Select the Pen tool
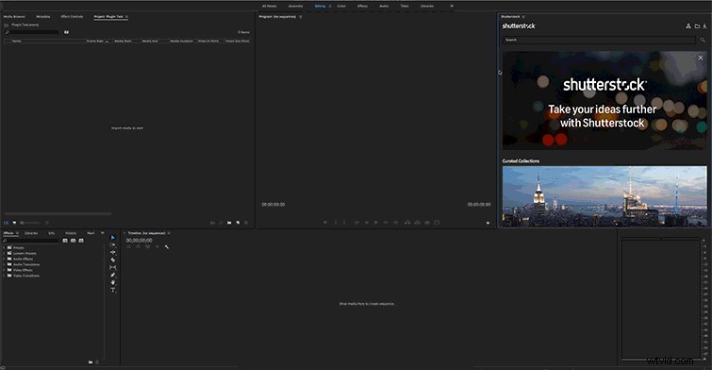The height and width of the screenshot is (370, 712). coord(113,275)
